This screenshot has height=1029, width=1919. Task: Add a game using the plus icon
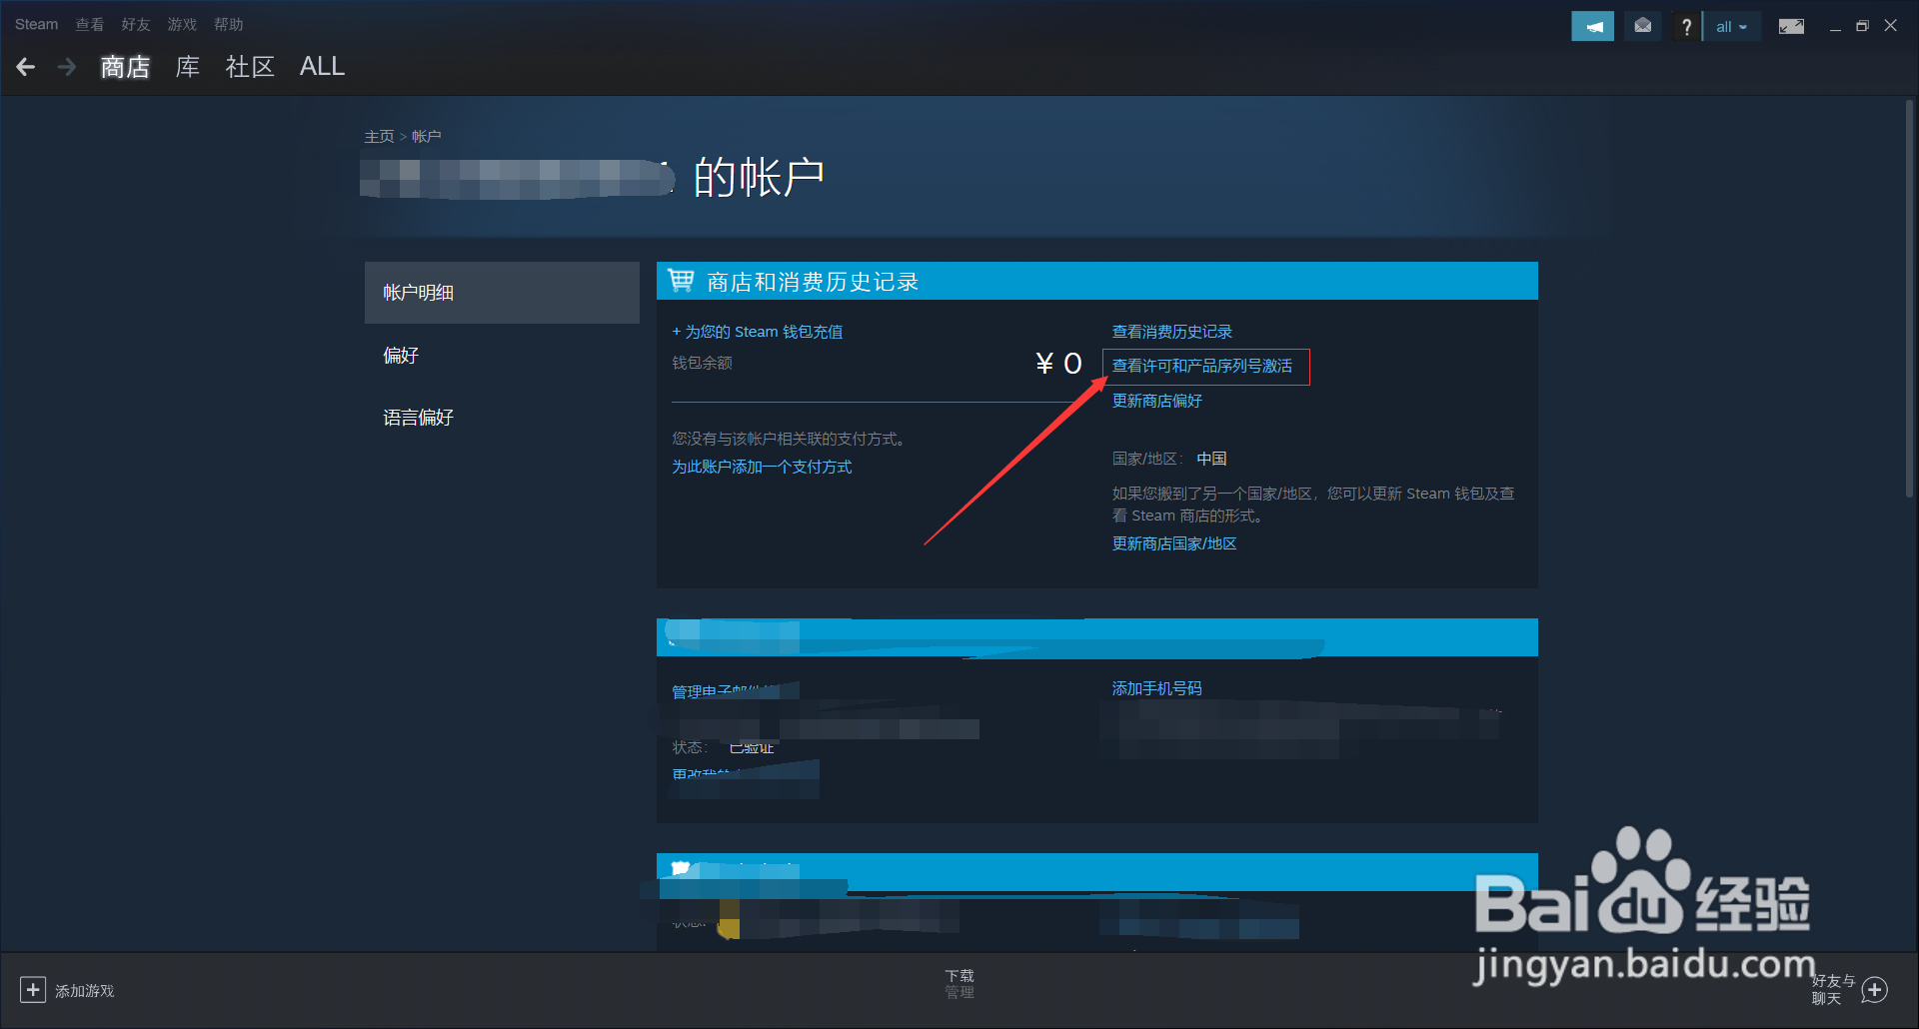(x=33, y=989)
